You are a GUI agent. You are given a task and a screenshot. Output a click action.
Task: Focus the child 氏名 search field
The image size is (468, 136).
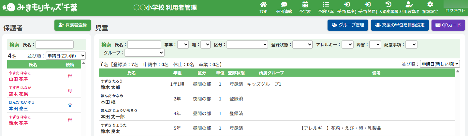144,44
